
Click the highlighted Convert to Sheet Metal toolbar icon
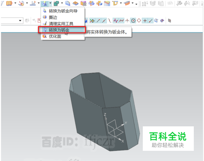(x=44, y=3)
